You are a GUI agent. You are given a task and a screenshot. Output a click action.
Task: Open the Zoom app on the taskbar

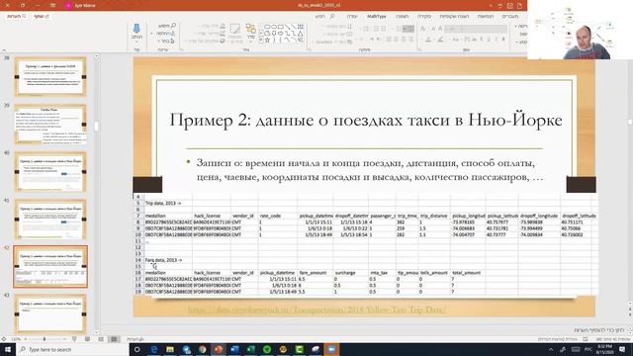pyautogui.click(x=331, y=349)
